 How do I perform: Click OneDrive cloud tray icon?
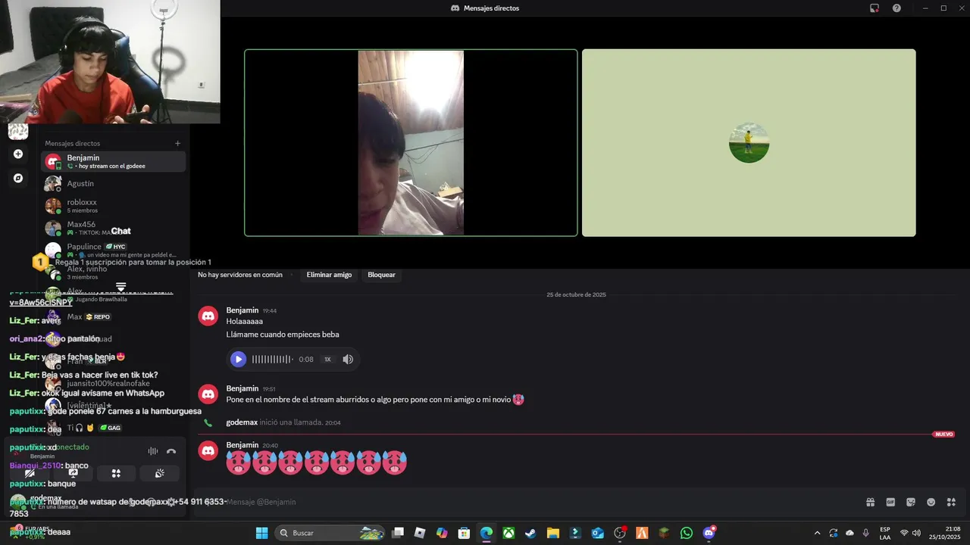coord(850,533)
